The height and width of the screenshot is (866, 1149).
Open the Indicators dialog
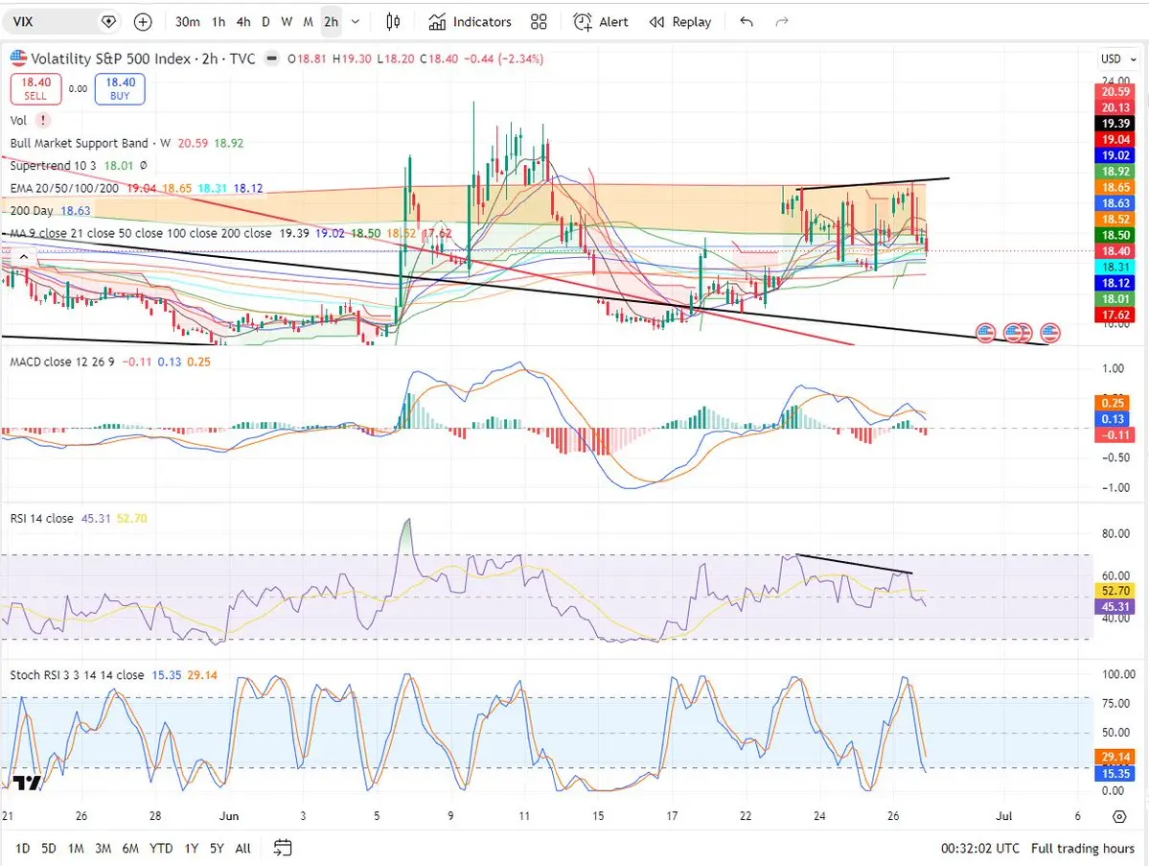470,22
